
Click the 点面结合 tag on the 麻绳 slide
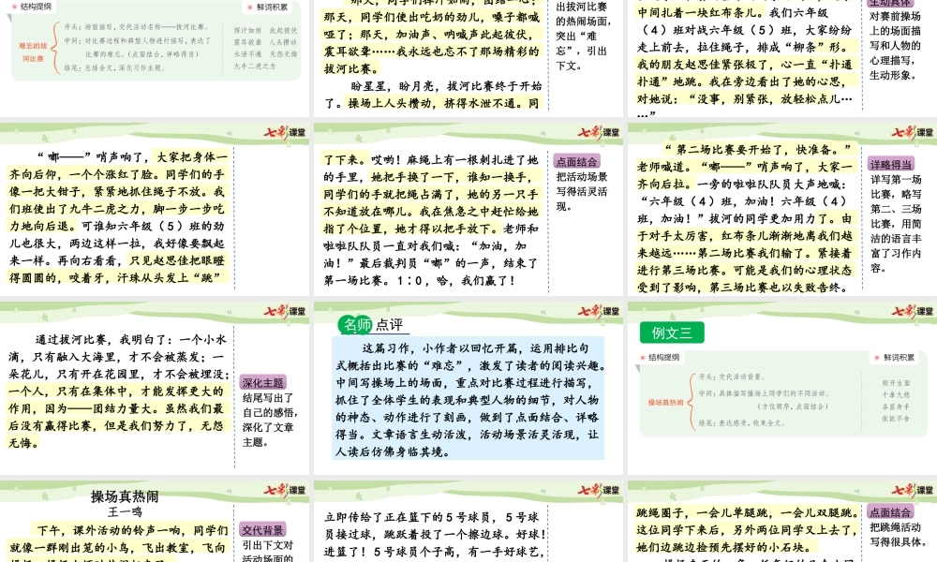(576, 161)
